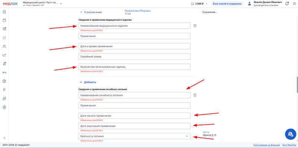Open the support chat bubble button
The image size is (298, 148).
(x=291, y=134)
